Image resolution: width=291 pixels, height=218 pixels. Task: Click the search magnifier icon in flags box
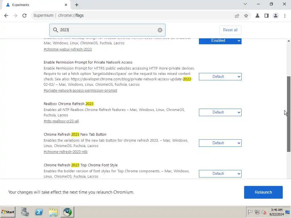55,30
